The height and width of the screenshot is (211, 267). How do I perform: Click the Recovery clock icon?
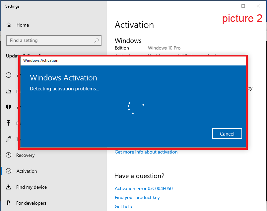point(9,155)
